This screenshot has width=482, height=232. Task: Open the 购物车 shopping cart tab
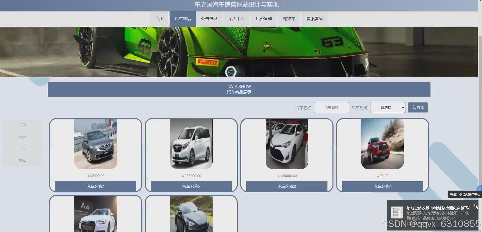289,19
